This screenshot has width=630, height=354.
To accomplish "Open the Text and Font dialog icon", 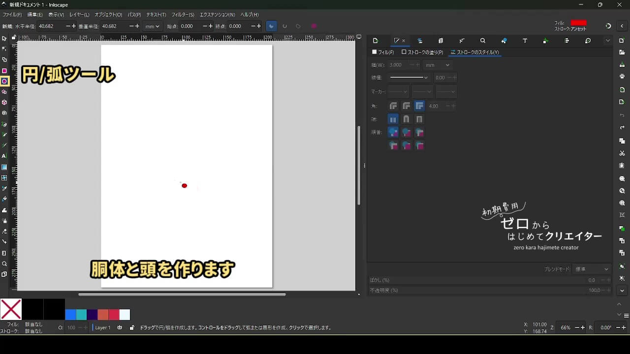I will pyautogui.click(x=525, y=41).
